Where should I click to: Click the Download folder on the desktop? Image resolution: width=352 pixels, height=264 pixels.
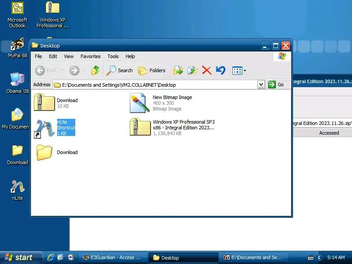(x=17, y=155)
